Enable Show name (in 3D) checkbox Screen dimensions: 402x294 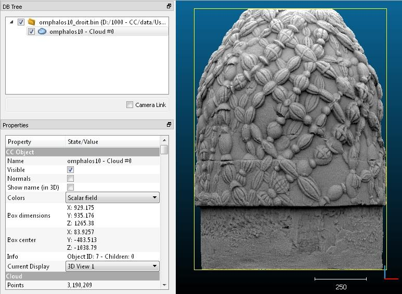point(71,188)
